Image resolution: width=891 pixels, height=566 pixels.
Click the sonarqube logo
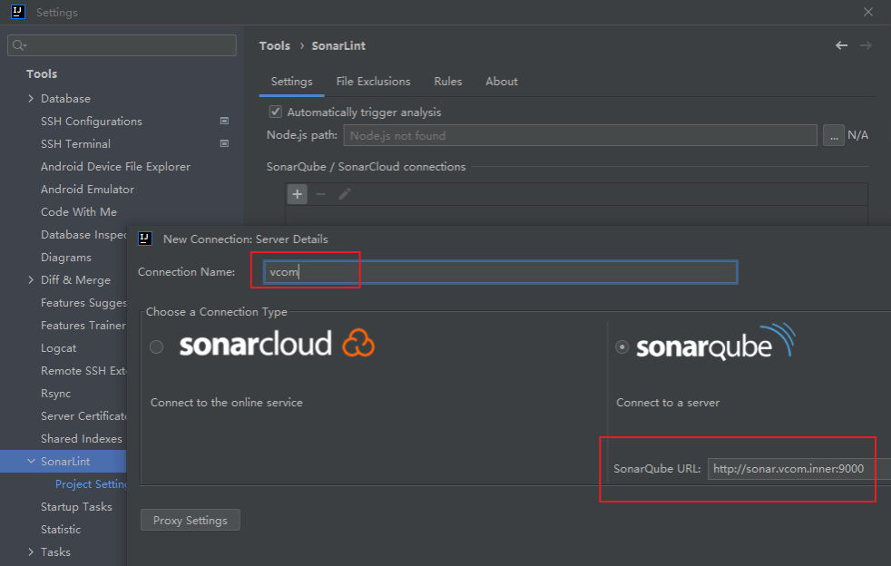(716, 342)
